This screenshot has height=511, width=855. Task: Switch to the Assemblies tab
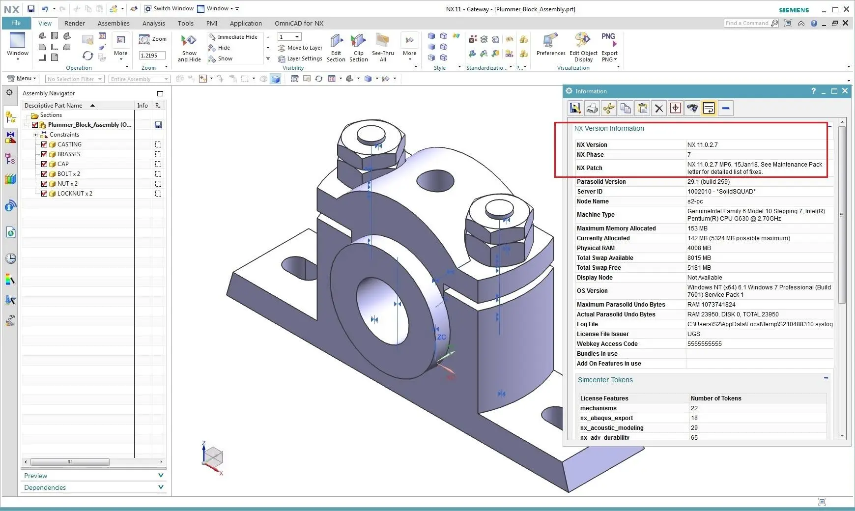(114, 23)
